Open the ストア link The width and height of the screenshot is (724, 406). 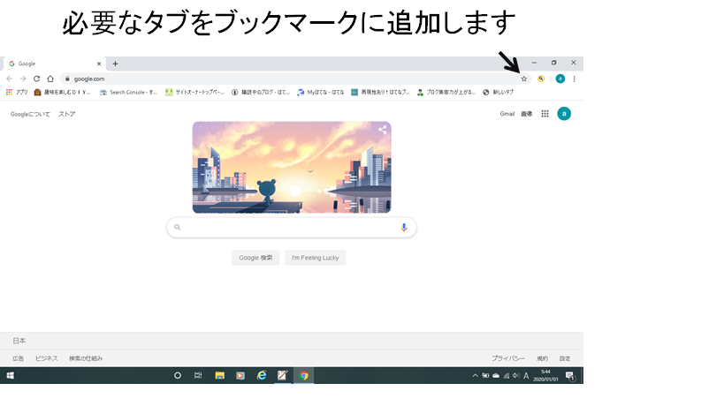pos(66,114)
